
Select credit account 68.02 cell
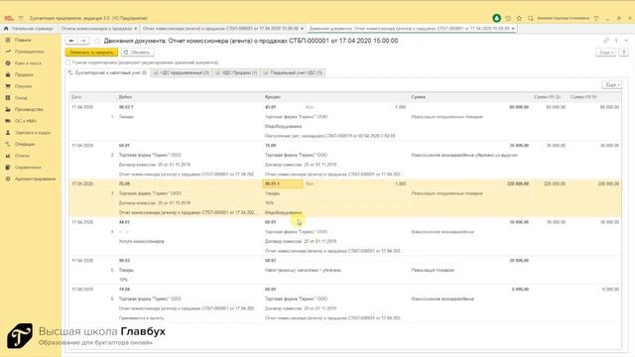coord(270,260)
